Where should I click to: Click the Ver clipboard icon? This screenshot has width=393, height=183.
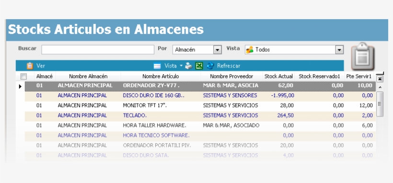tap(30, 66)
